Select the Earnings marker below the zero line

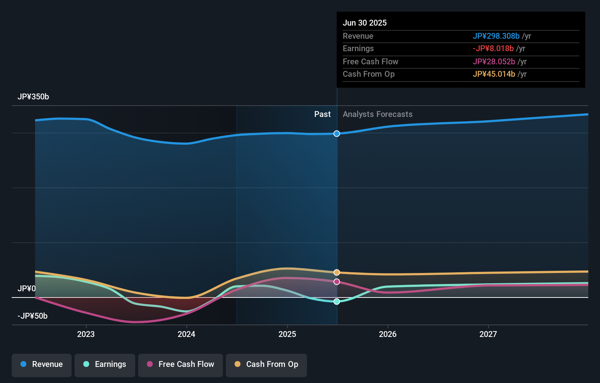tap(337, 302)
